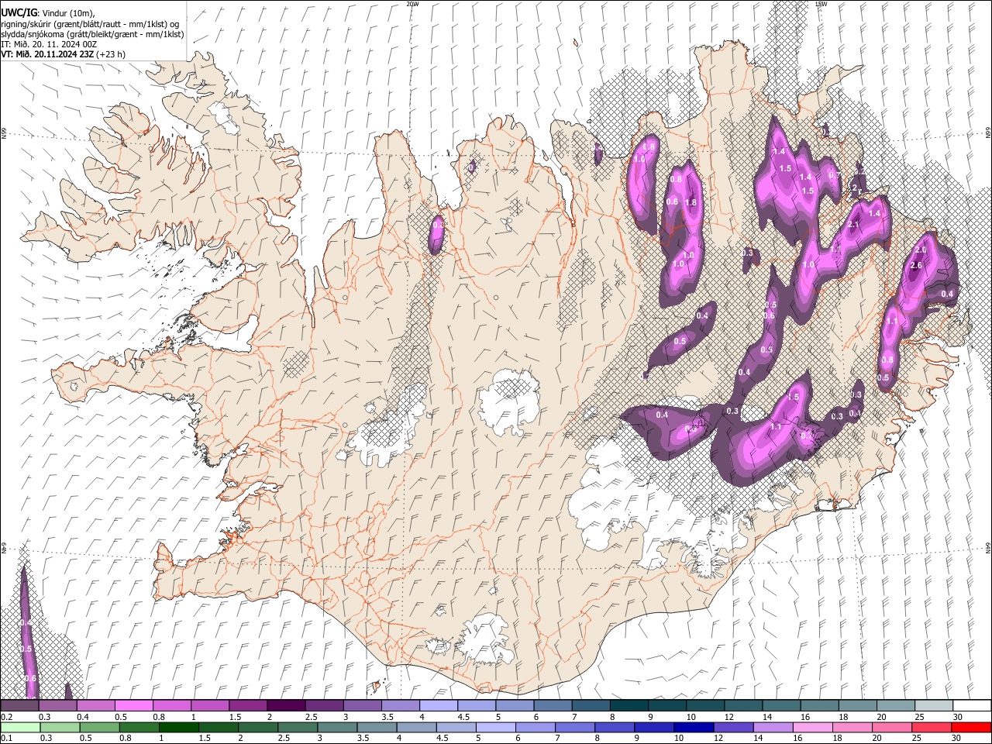
Task: Click the snow legend swatch starting at 0.2
Action: (x=19, y=705)
